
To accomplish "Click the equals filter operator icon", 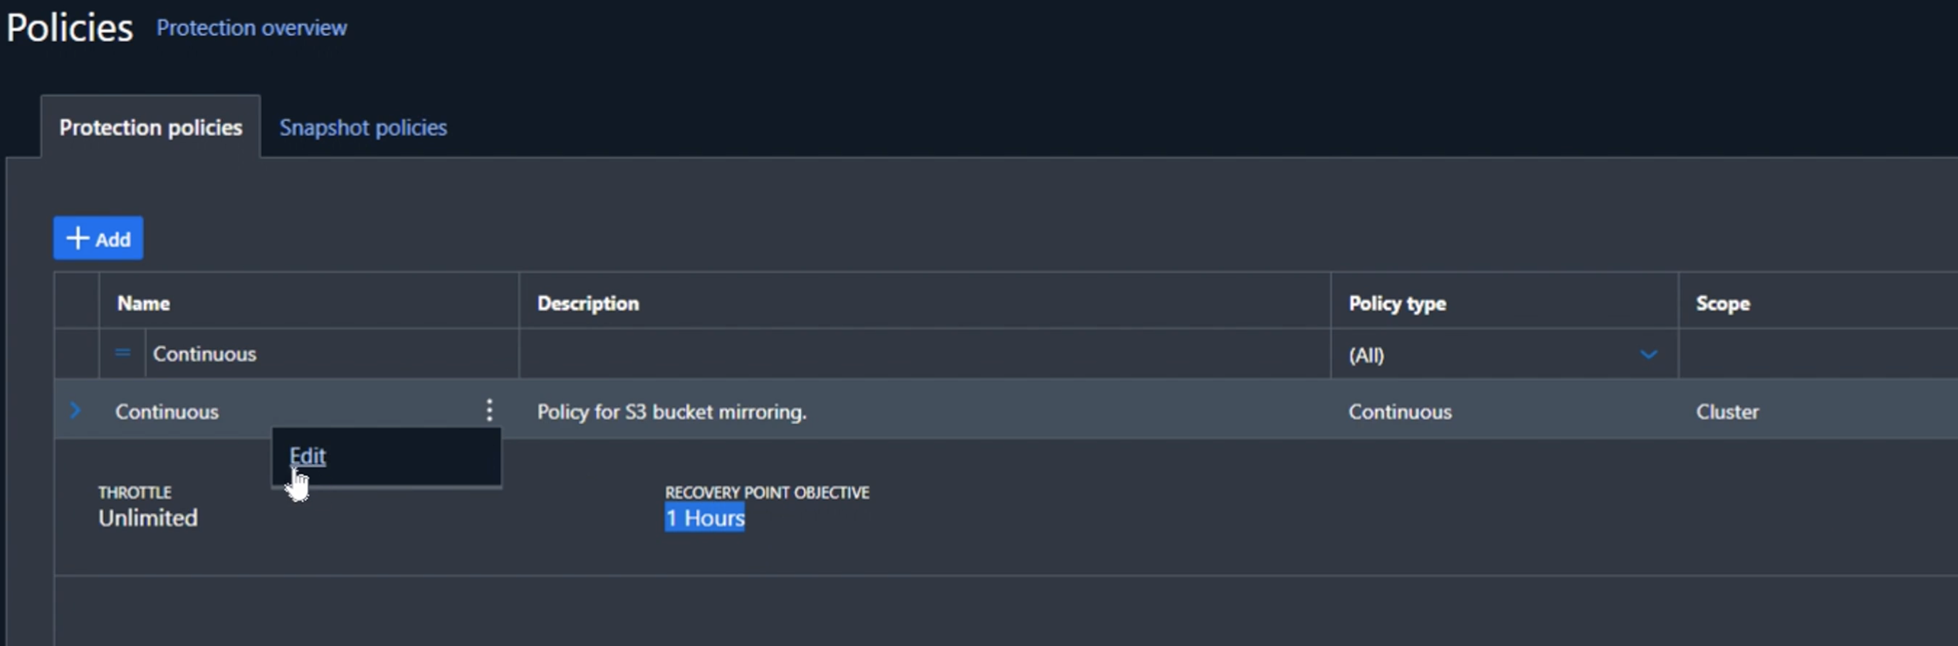I will pos(122,353).
